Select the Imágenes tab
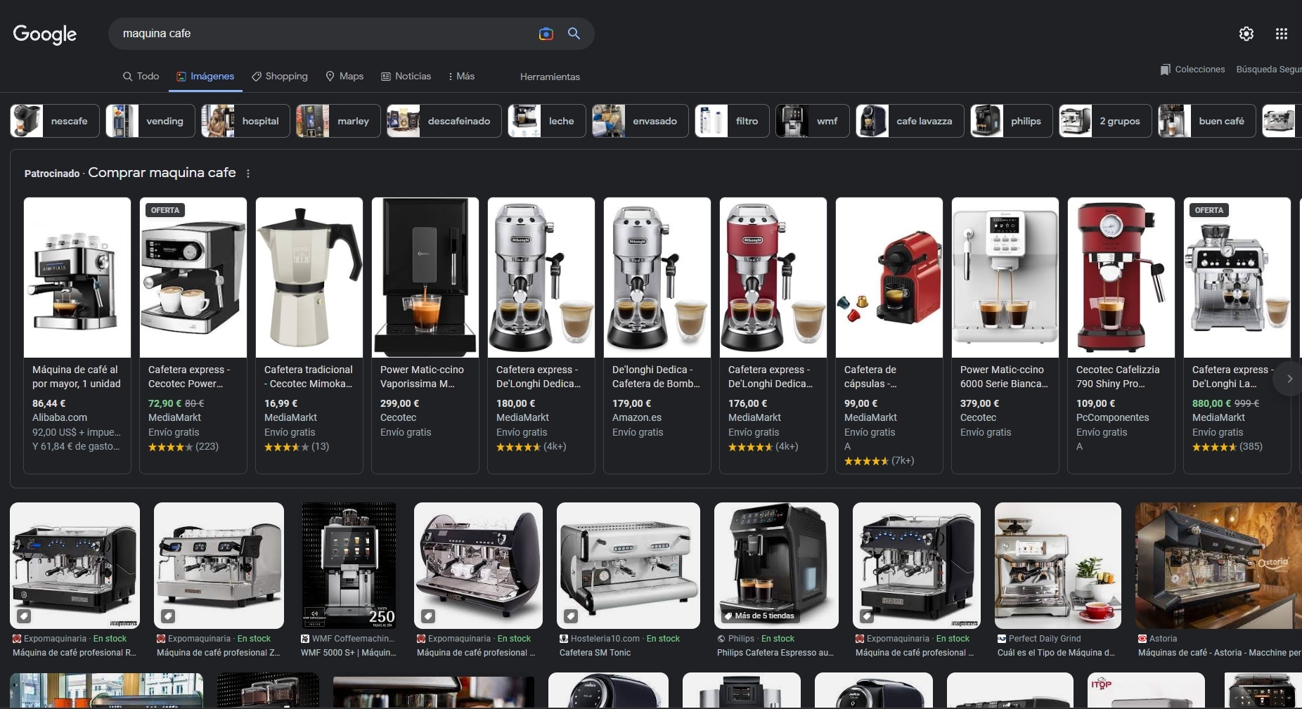 (x=205, y=76)
